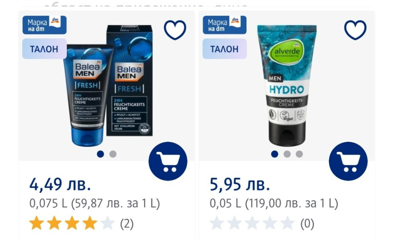
Task: Tap the dm brand badge on alverde product
Action: (225, 25)
